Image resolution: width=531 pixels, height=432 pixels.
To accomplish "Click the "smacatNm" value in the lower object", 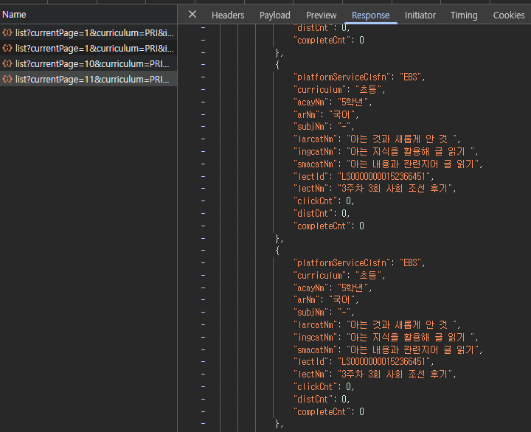I will point(414,349).
